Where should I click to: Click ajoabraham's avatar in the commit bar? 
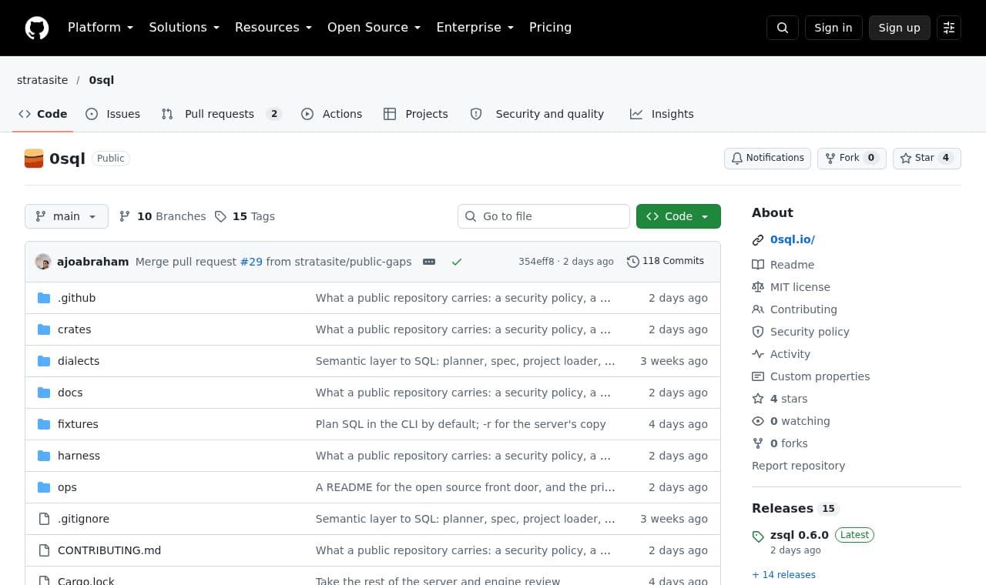click(43, 262)
